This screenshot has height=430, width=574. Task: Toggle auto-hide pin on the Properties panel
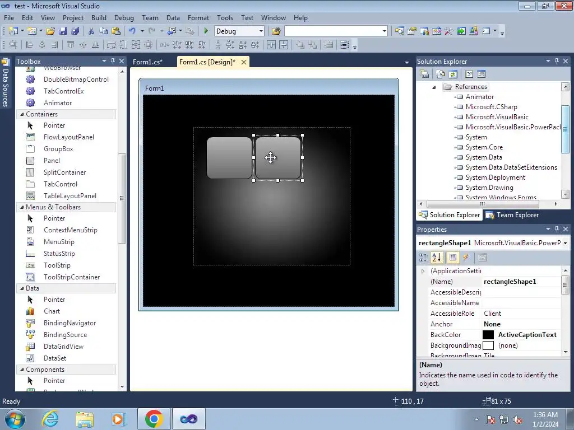click(557, 229)
